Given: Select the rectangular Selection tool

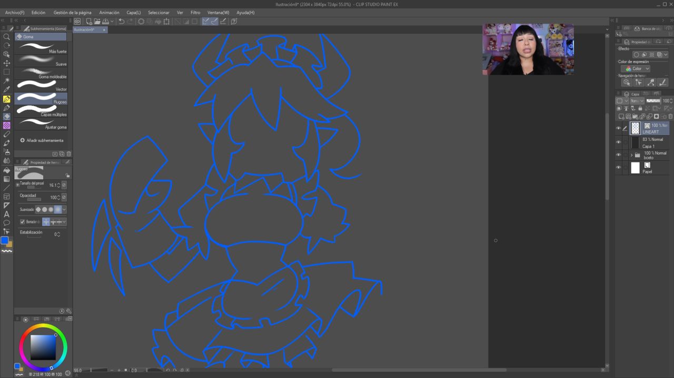Looking at the screenshot, I should (6, 72).
